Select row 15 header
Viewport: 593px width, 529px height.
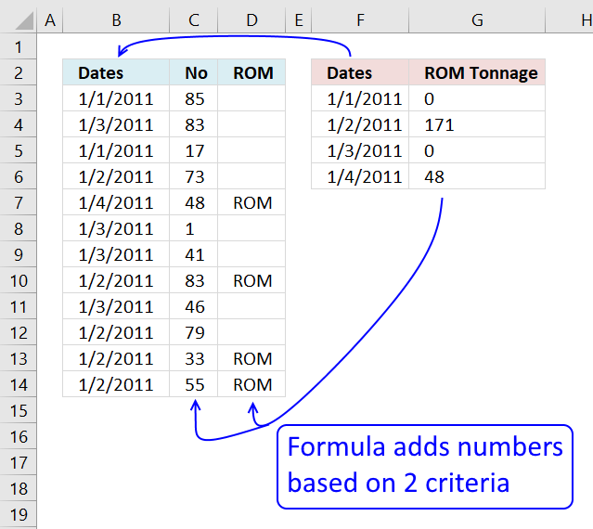[19, 410]
